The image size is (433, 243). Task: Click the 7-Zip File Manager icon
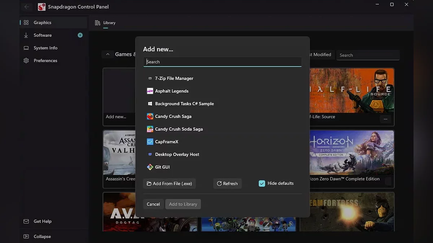(150, 78)
